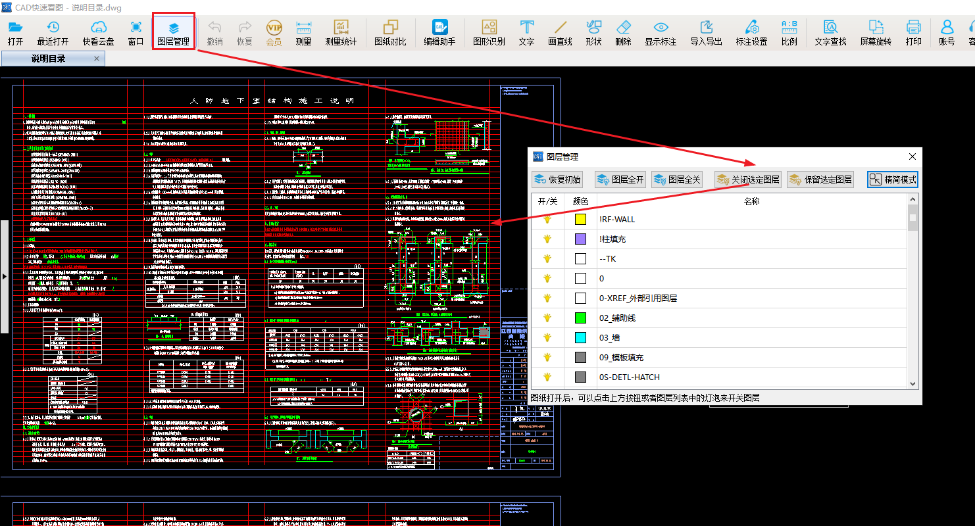Viewport: 975px width, 526px height.
Task: Select layer name !RF-WALL
Action: [x=617, y=220]
